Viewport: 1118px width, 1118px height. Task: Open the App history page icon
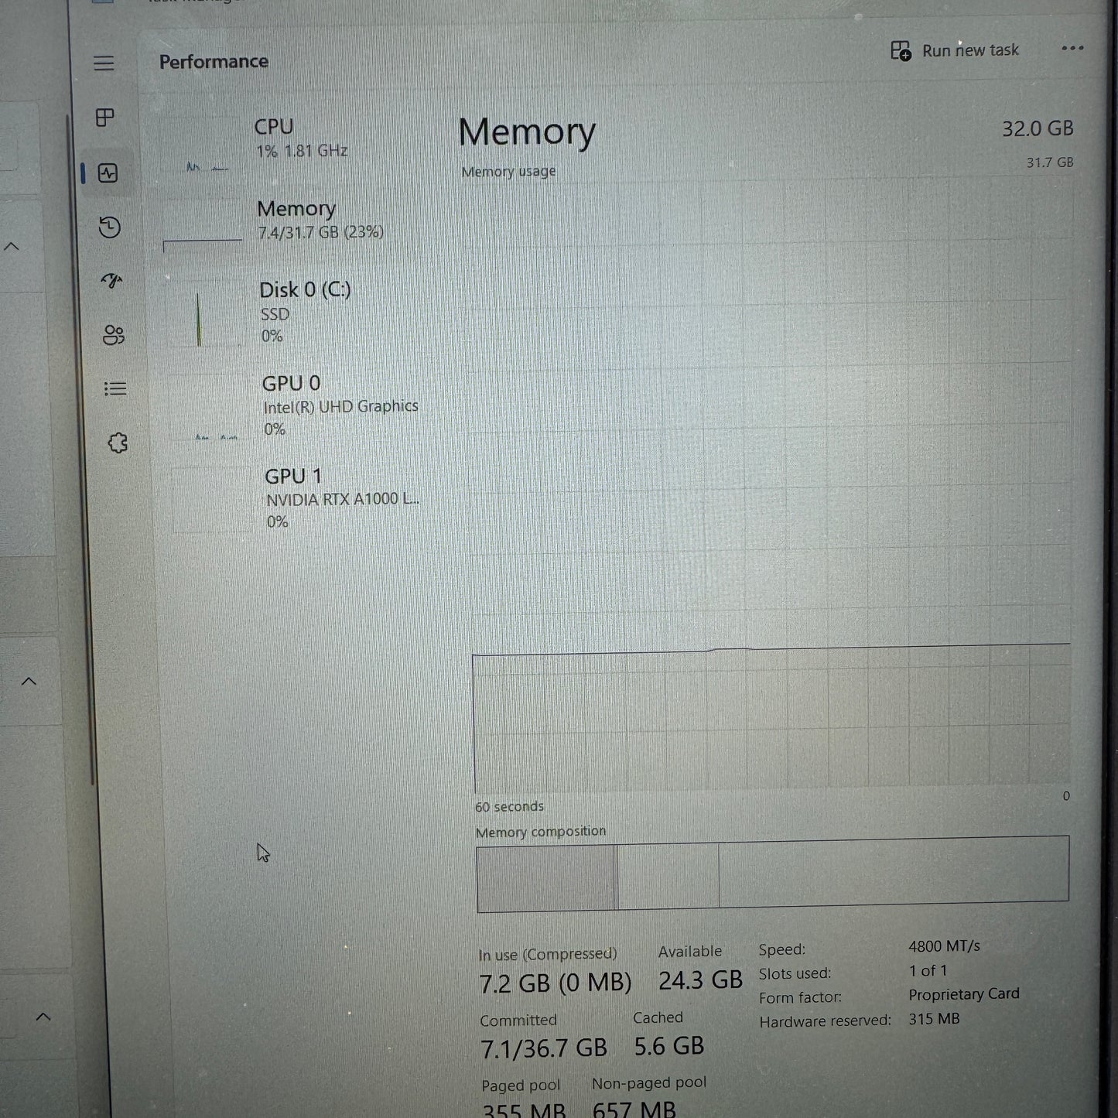point(110,227)
